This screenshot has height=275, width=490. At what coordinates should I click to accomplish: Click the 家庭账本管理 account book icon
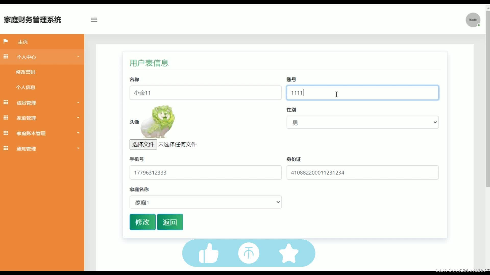click(x=5, y=133)
